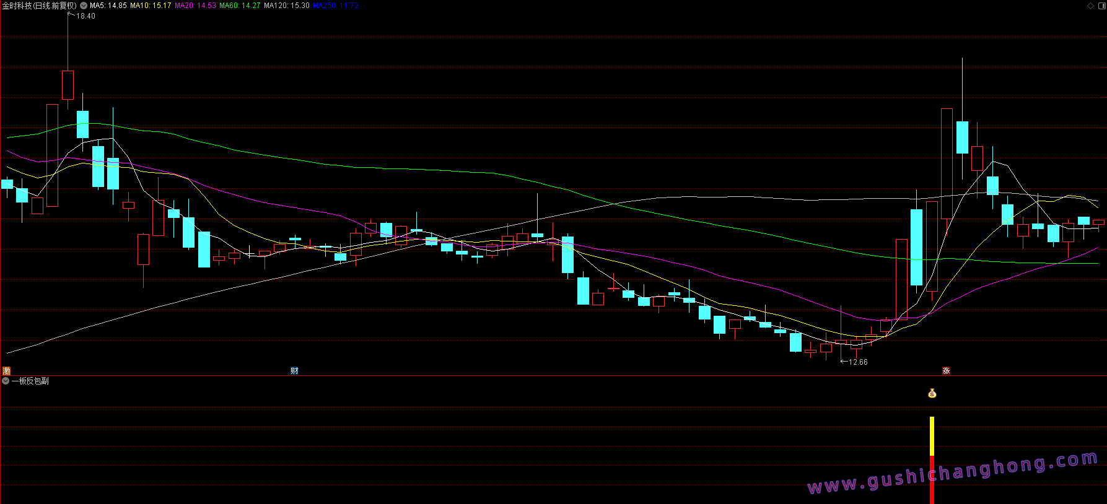
Task: Open dropdown arrow beside 金时科技 title
Action: click(84, 6)
